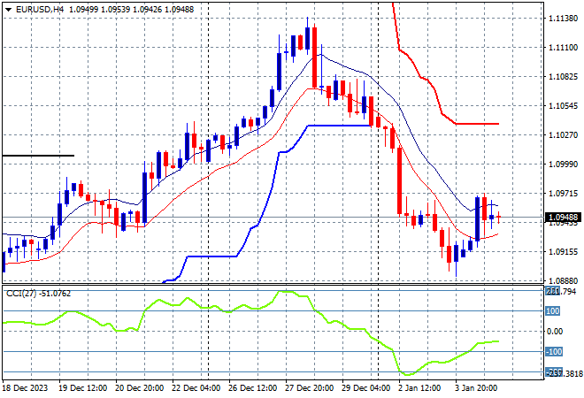Select the 19 Dec 12:00 time axis label
Image resolution: width=584 pixels, height=398 pixels.
[82, 388]
